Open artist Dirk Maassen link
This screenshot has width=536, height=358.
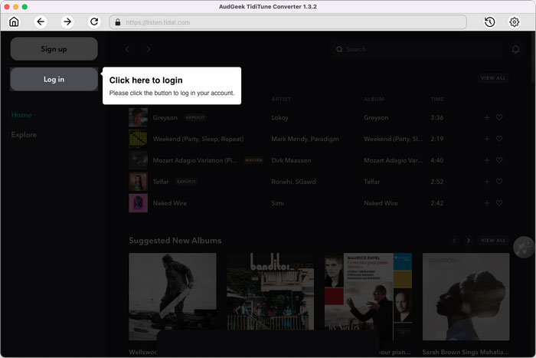(x=291, y=160)
